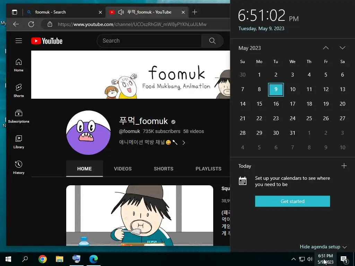Launch Google Chrome from taskbar
The width and height of the screenshot is (355, 266).
pyautogui.click(x=43, y=259)
